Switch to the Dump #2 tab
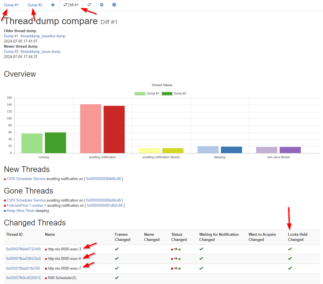The image size is (323, 284). (35, 5)
